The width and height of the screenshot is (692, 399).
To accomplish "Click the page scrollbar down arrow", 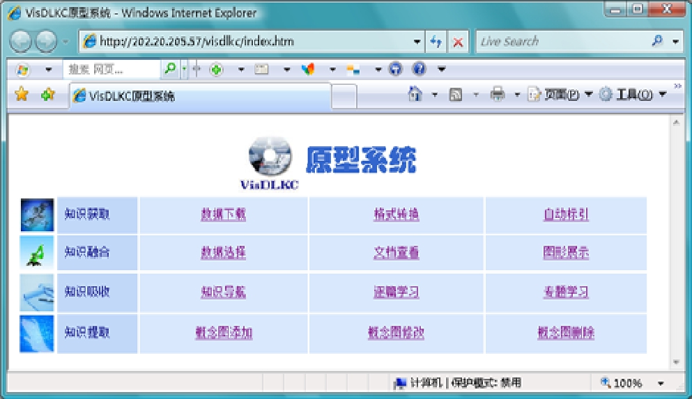I will point(676,362).
